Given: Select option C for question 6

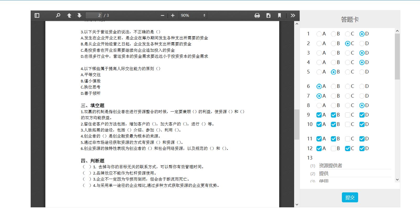Looking at the screenshot, I should (348, 86).
